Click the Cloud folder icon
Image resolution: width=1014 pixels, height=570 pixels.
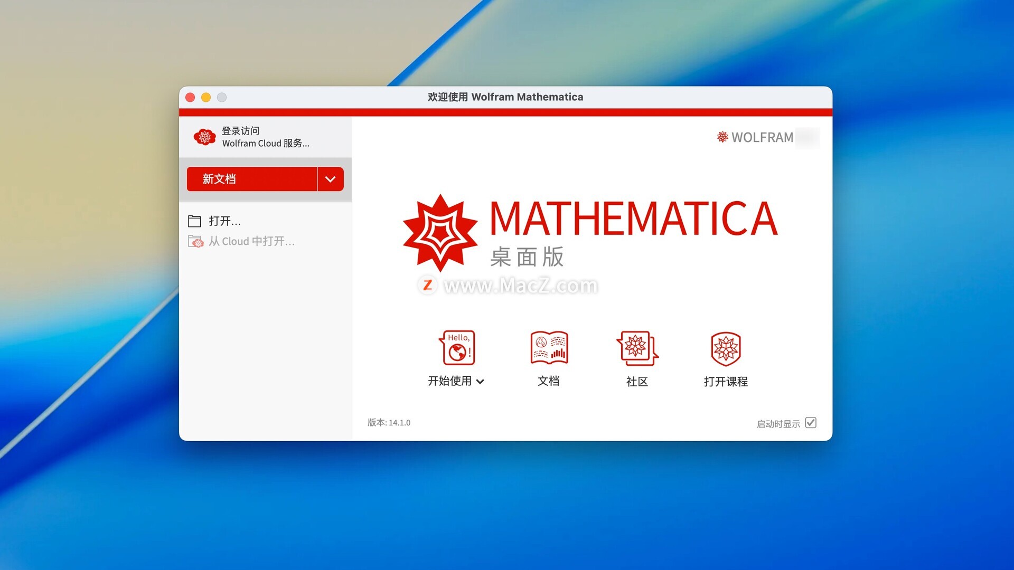point(195,241)
